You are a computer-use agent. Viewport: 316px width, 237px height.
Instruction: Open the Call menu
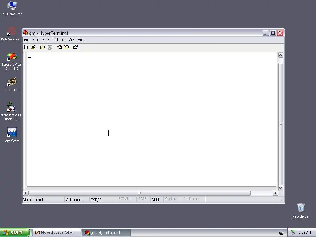pyautogui.click(x=55, y=40)
